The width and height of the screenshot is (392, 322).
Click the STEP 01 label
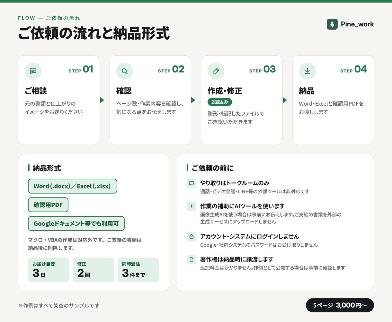pyautogui.click(x=81, y=70)
